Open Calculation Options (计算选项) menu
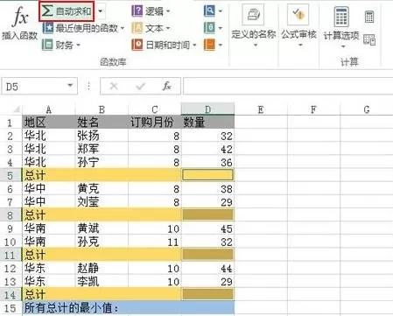 click(341, 27)
